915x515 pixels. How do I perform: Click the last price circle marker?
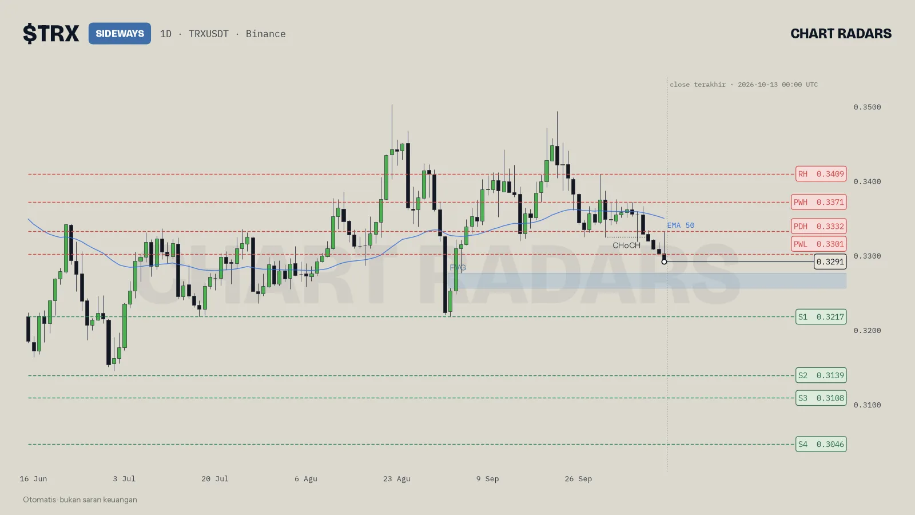[x=664, y=262]
